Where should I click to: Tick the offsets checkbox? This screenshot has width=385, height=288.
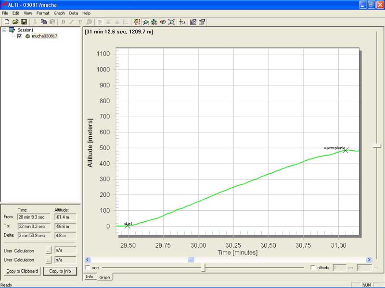pyautogui.click(x=313, y=267)
